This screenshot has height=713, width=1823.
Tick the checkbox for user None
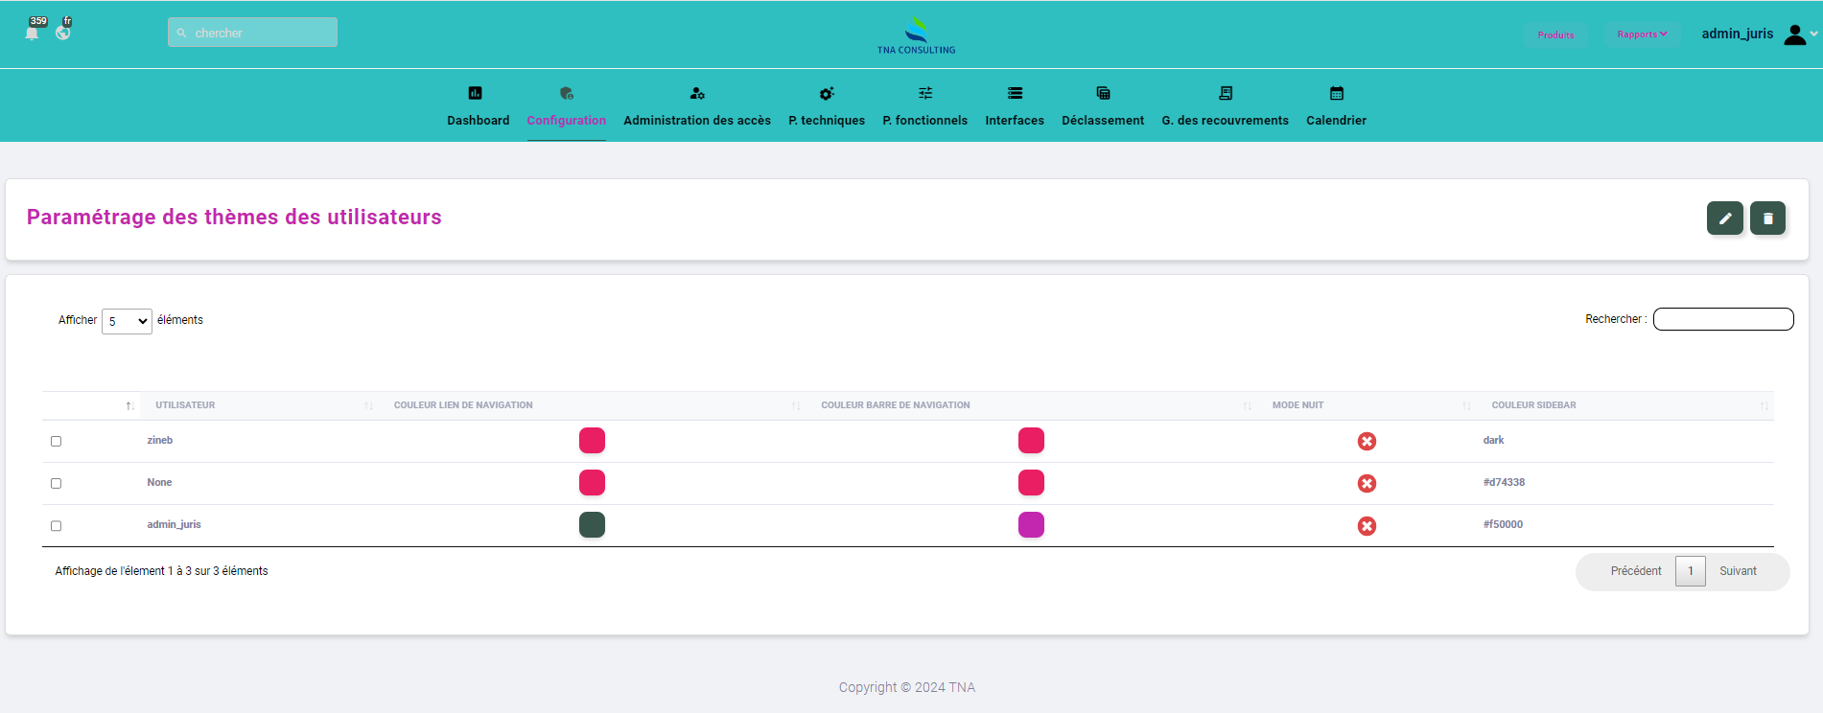click(x=56, y=484)
